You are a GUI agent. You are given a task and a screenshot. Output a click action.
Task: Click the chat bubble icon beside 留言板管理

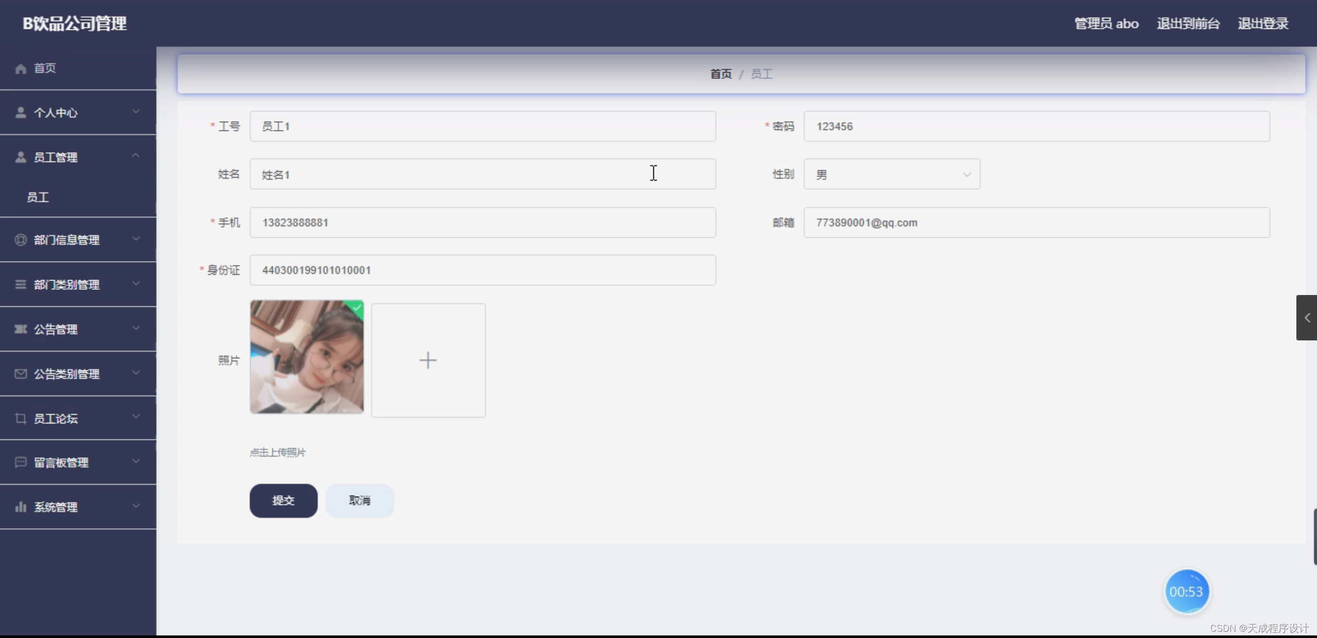[x=21, y=462]
